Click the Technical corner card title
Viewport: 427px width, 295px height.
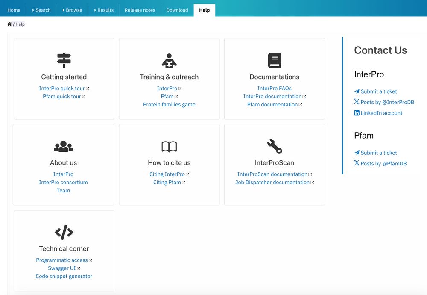[64, 249]
